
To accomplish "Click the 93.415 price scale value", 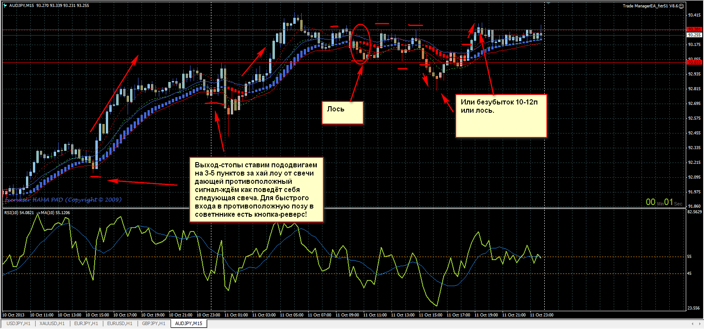I will tap(694, 15).
